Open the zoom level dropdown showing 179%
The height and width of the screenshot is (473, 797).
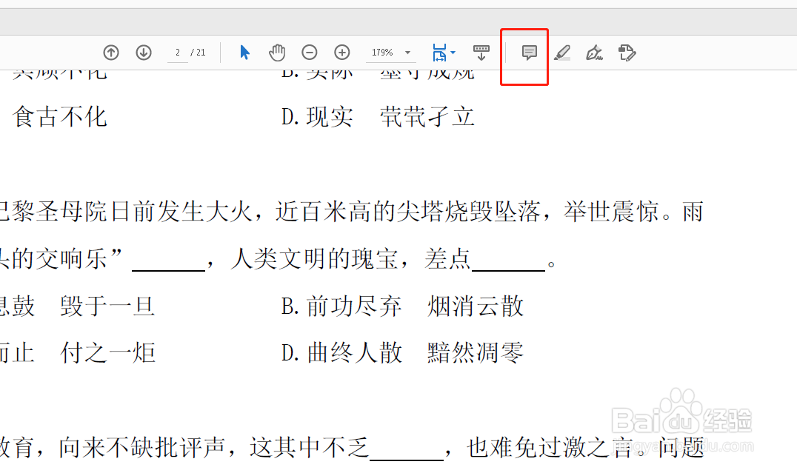tap(390, 53)
